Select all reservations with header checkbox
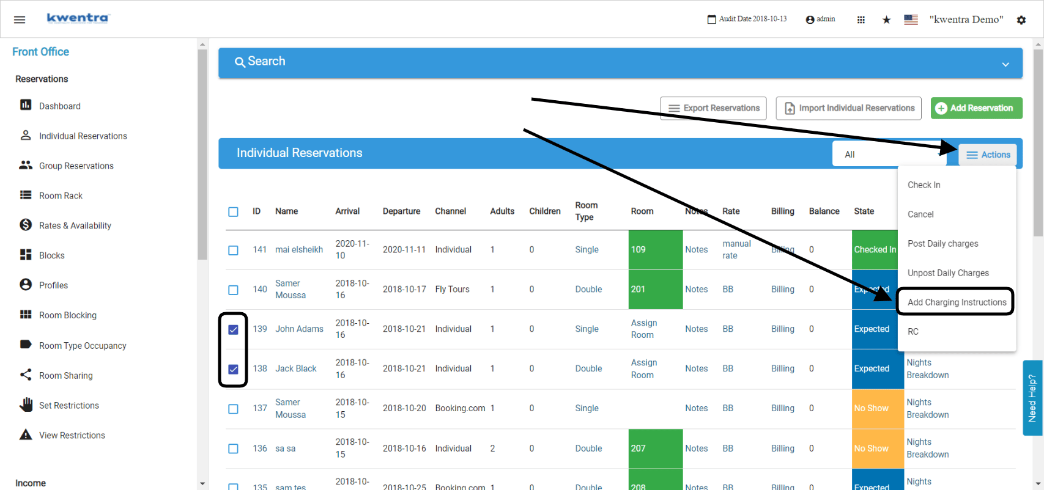This screenshot has width=1044, height=490. (x=233, y=212)
